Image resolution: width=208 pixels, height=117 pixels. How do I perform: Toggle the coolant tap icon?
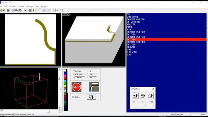pos(94,87)
